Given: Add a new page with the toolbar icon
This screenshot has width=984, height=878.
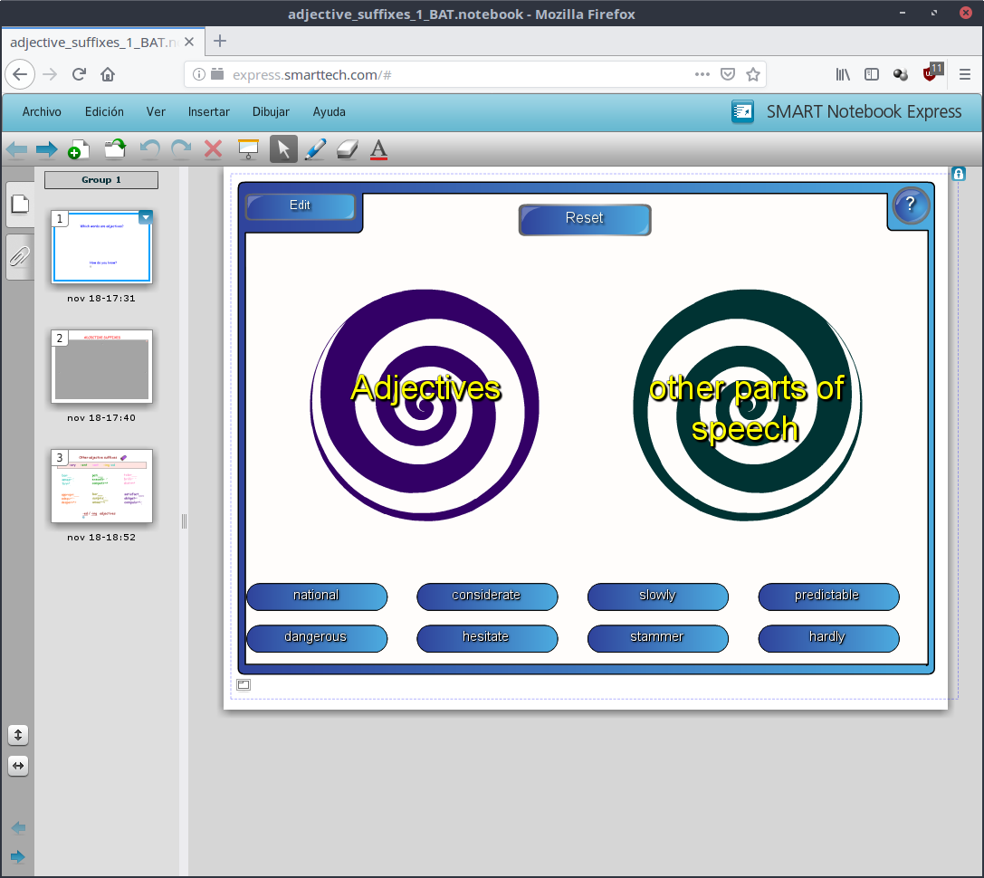Looking at the screenshot, I should pos(79,149).
